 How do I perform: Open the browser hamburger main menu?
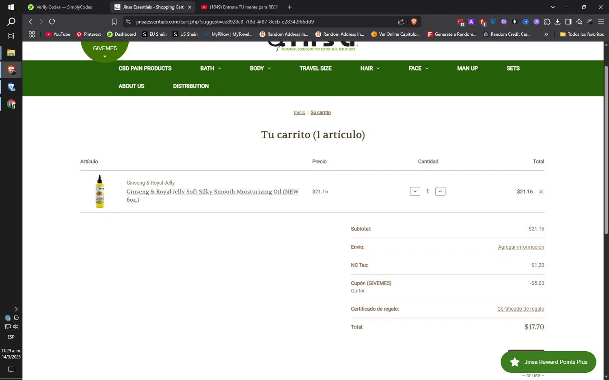(601, 21)
